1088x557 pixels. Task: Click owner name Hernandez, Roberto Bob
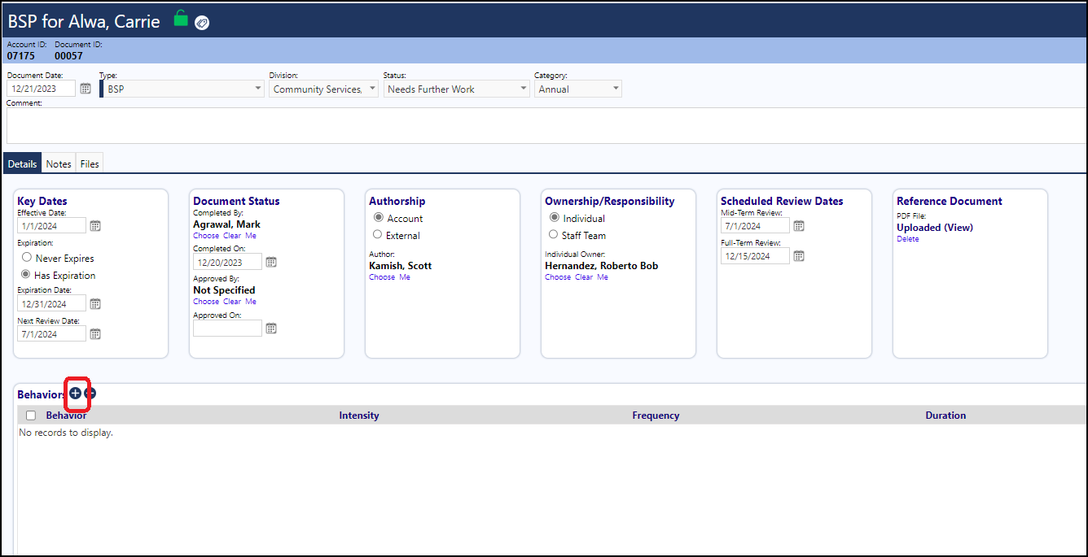click(x=602, y=266)
